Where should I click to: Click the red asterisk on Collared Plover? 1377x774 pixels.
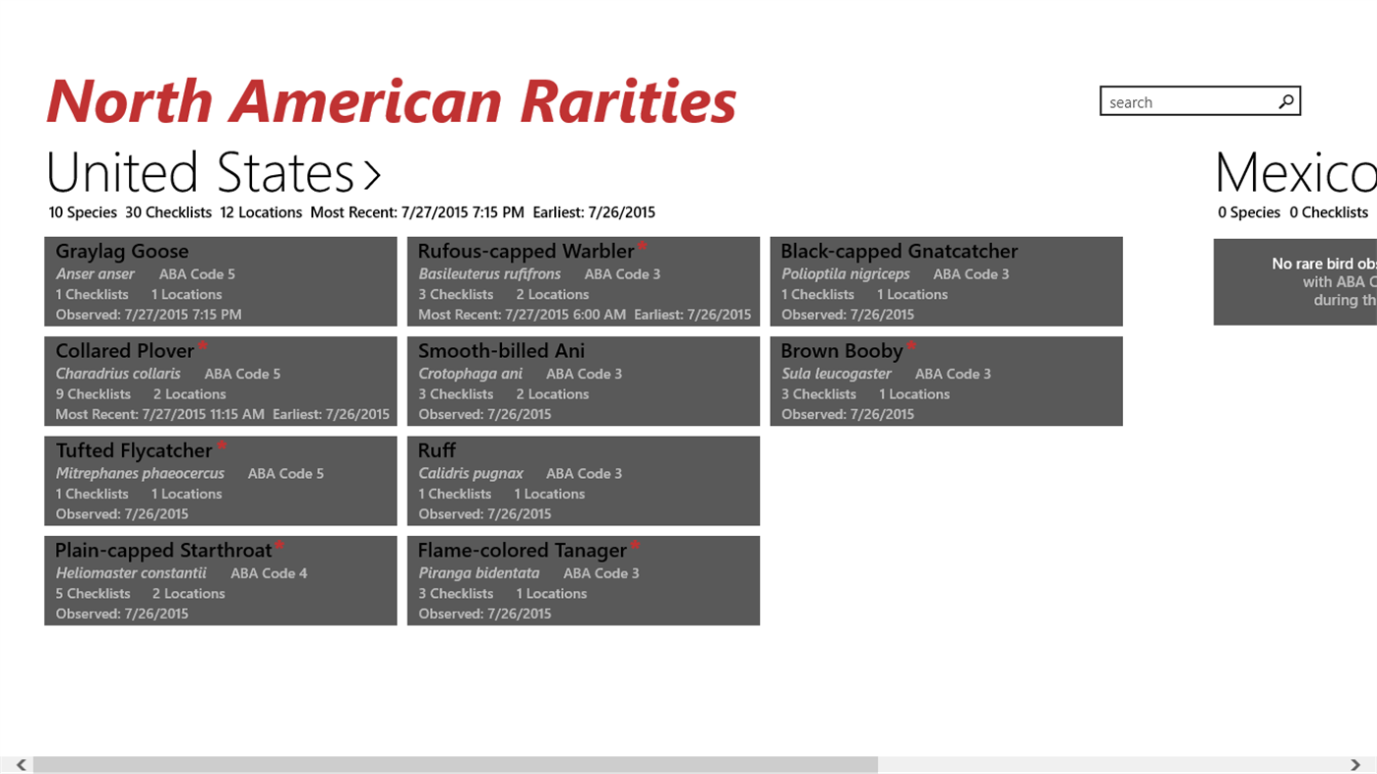[x=203, y=344]
